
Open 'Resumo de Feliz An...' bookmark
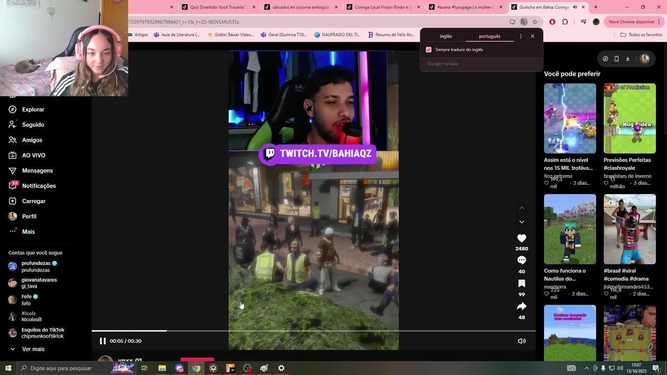click(391, 35)
